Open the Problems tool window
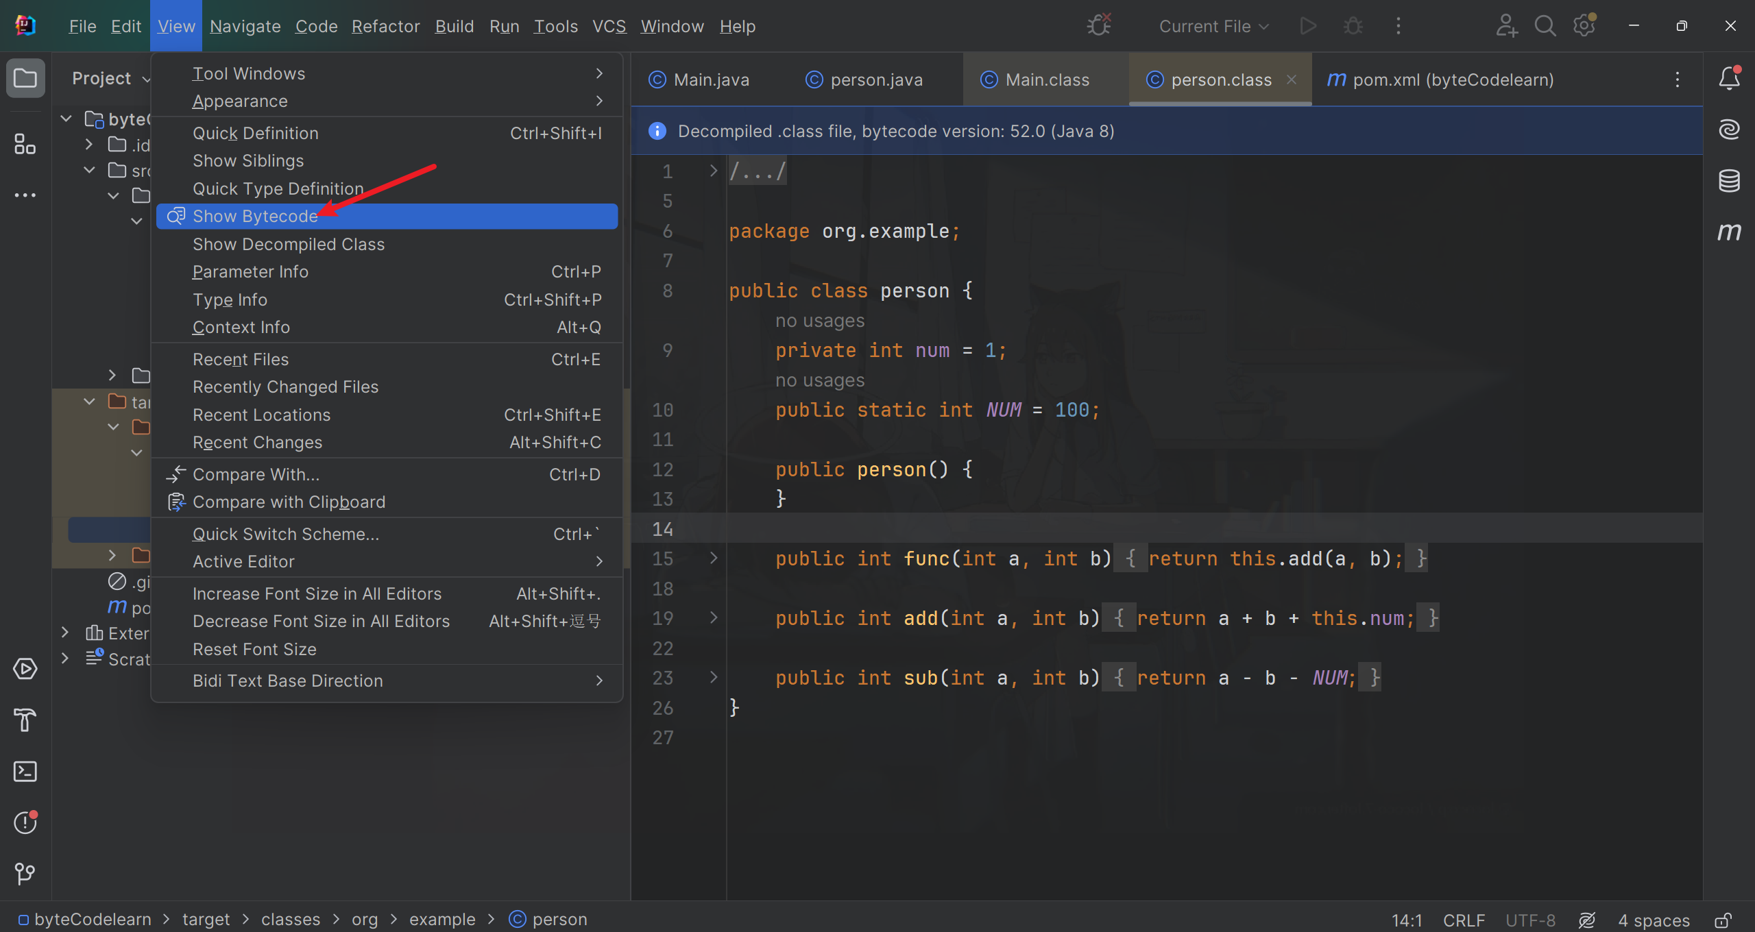Viewport: 1755px width, 932px height. point(25,822)
